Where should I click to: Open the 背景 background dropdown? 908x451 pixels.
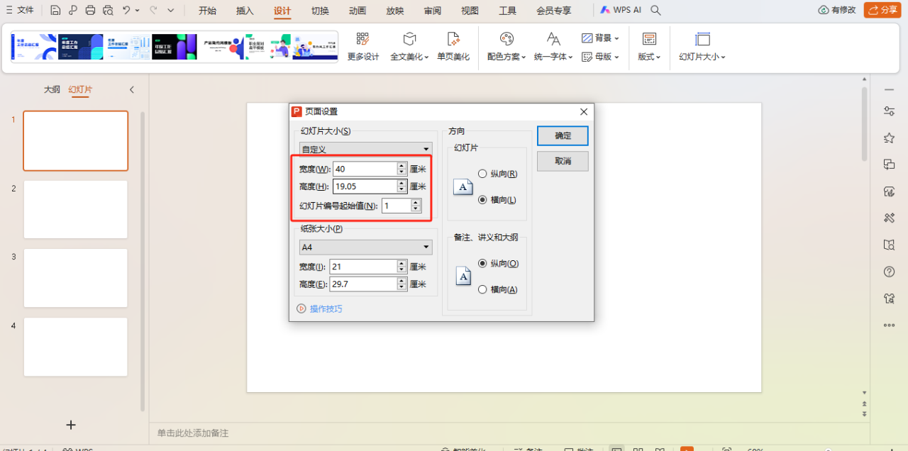599,36
